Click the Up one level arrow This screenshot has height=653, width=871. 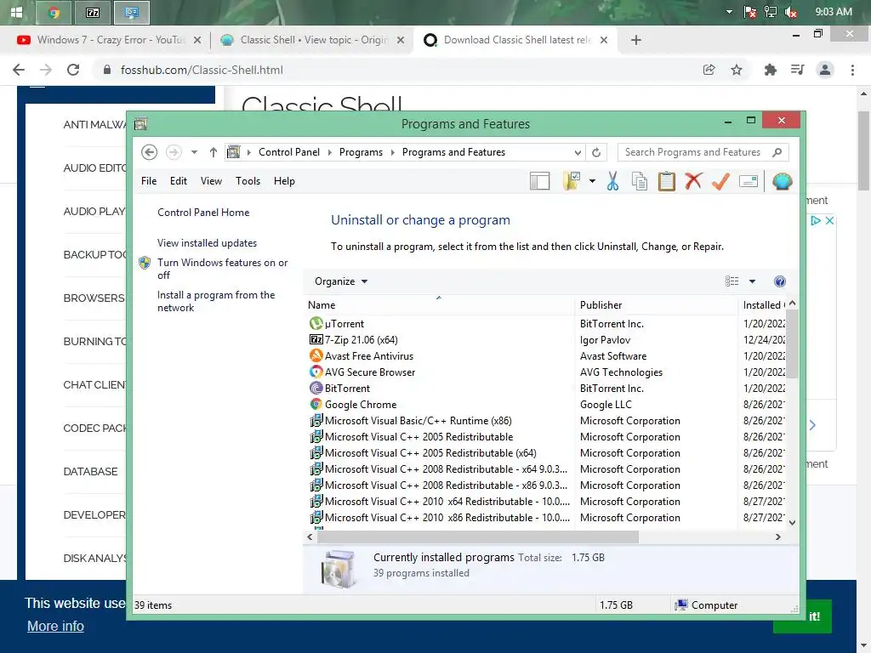(213, 152)
